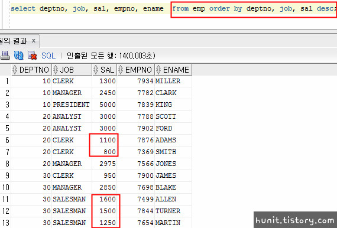Click the sort arrows icon beside EMPNO
The height and width of the screenshot is (228, 337).
pos(121,70)
